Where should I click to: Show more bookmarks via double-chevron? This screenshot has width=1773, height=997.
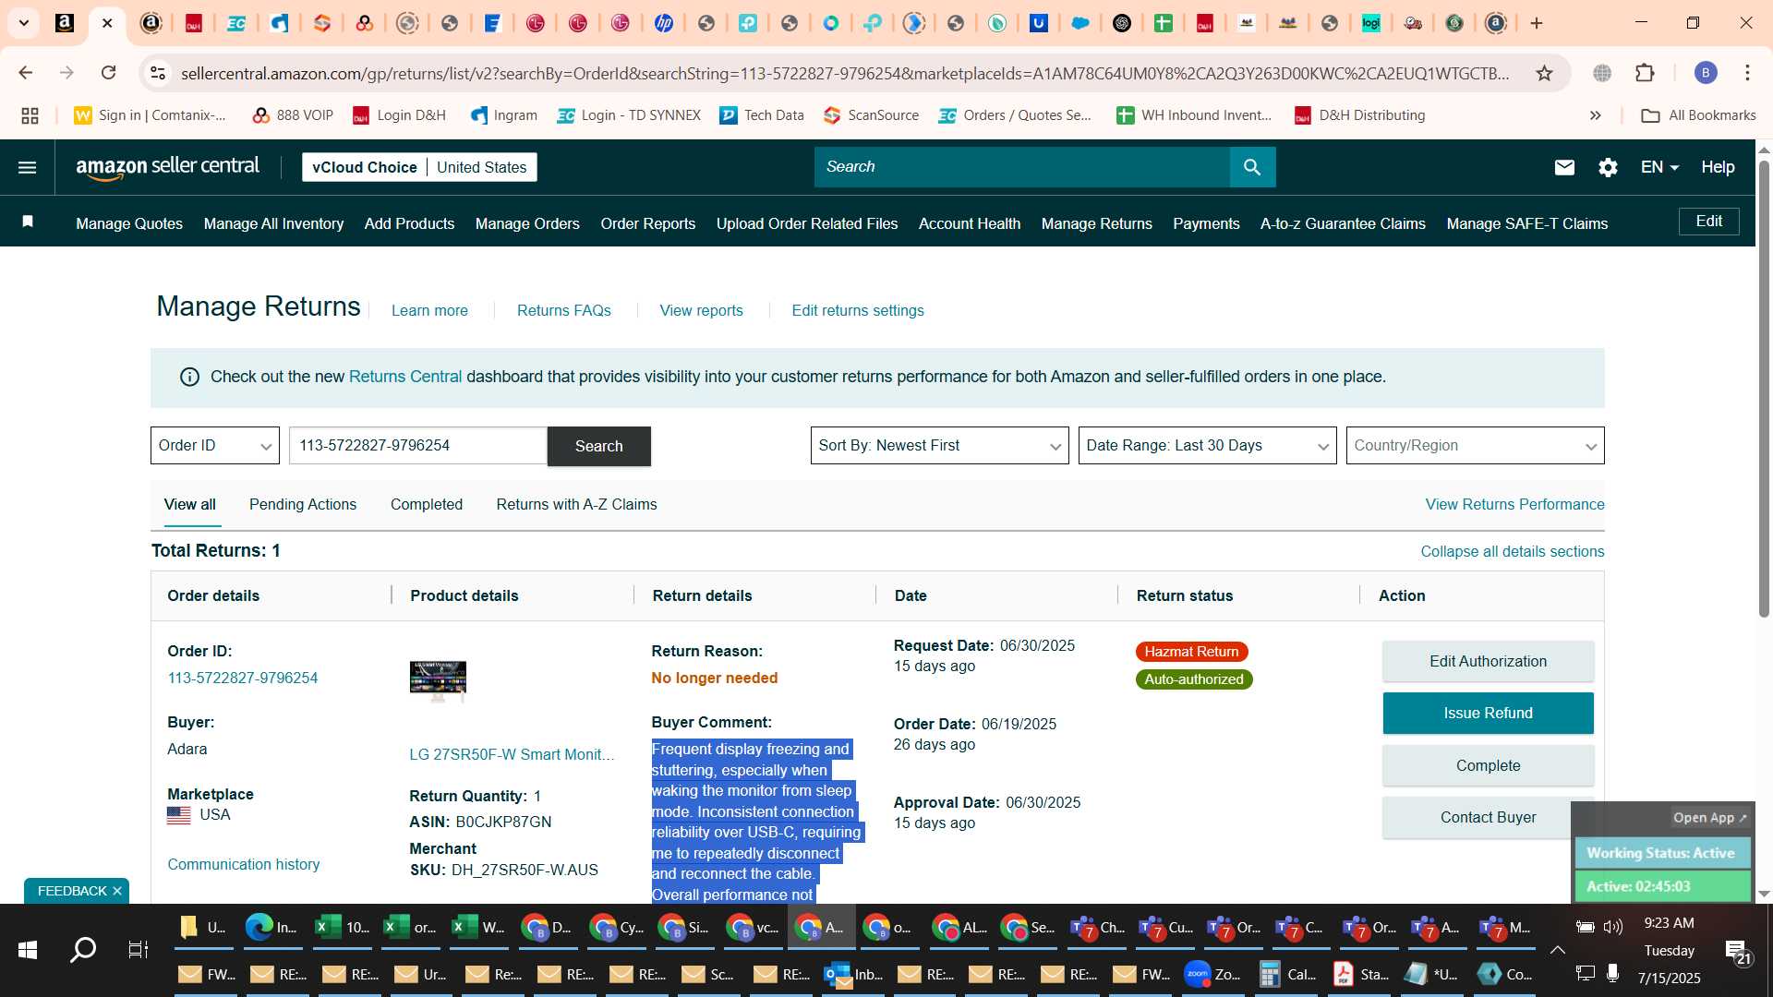pos(1595,115)
